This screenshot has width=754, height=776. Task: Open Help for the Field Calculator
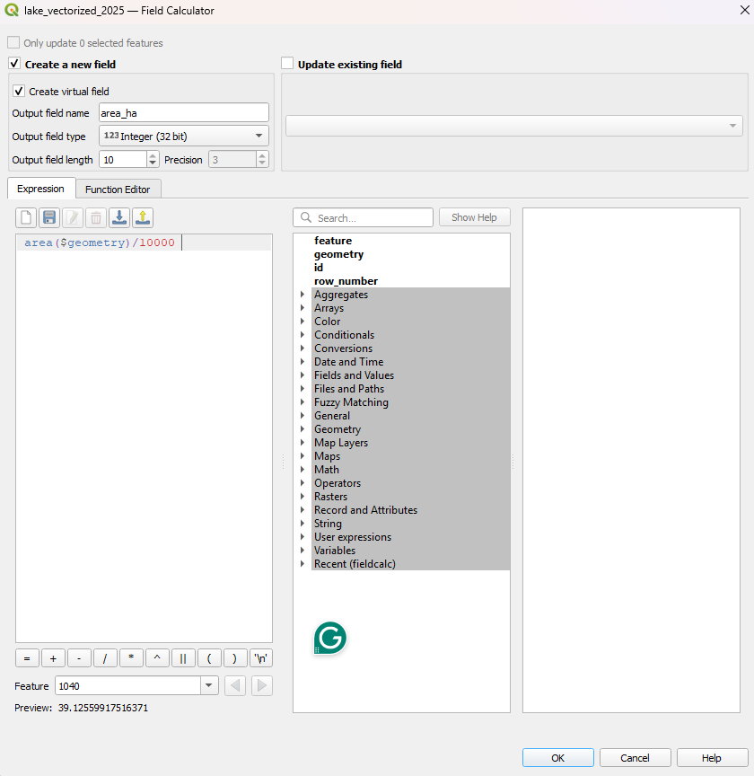[712, 758]
